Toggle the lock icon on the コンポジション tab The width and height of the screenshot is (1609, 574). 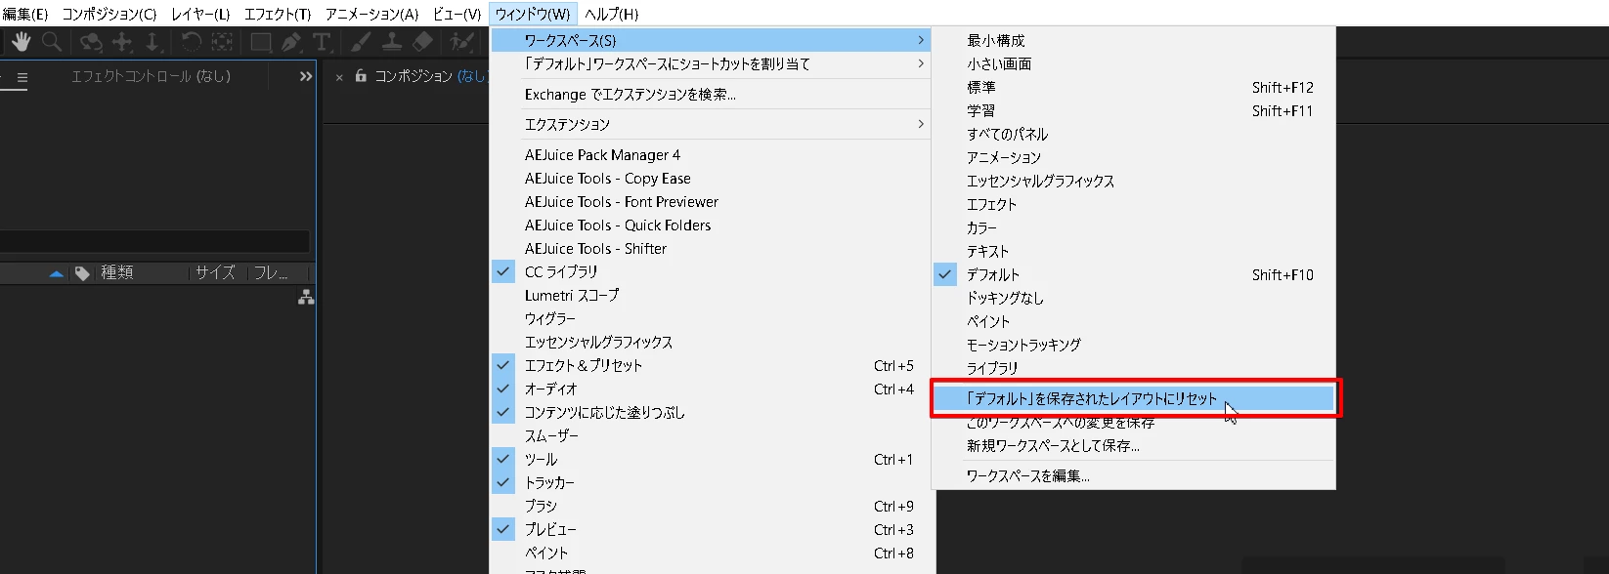click(361, 75)
